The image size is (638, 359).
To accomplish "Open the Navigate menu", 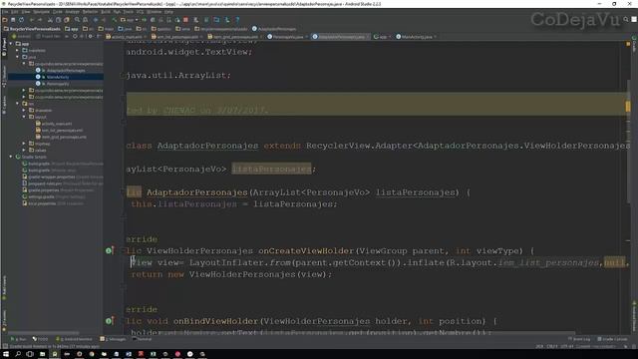I will pos(42,12).
